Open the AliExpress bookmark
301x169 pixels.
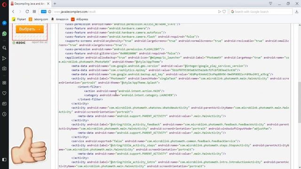click(79, 19)
